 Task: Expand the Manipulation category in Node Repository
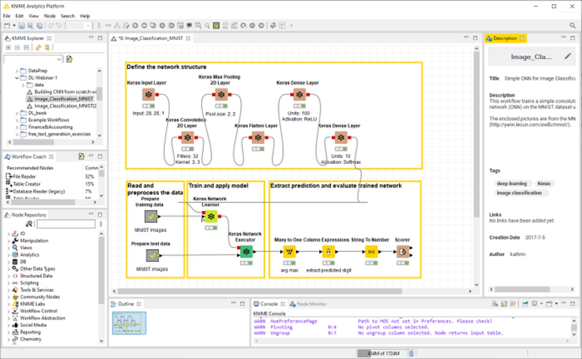click(x=9, y=241)
